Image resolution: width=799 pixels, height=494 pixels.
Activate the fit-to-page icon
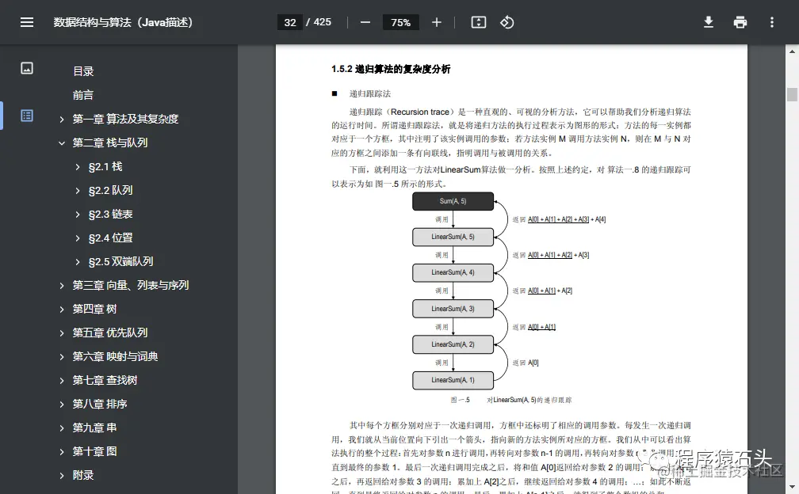point(478,22)
